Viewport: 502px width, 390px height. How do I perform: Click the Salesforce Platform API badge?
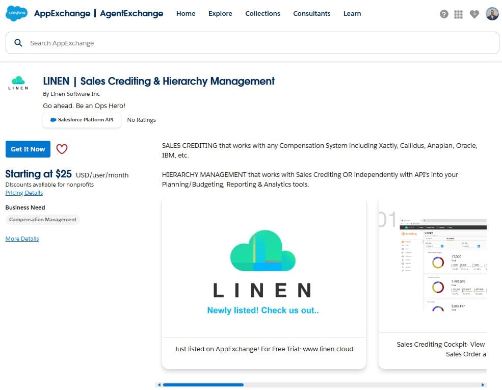coord(82,120)
